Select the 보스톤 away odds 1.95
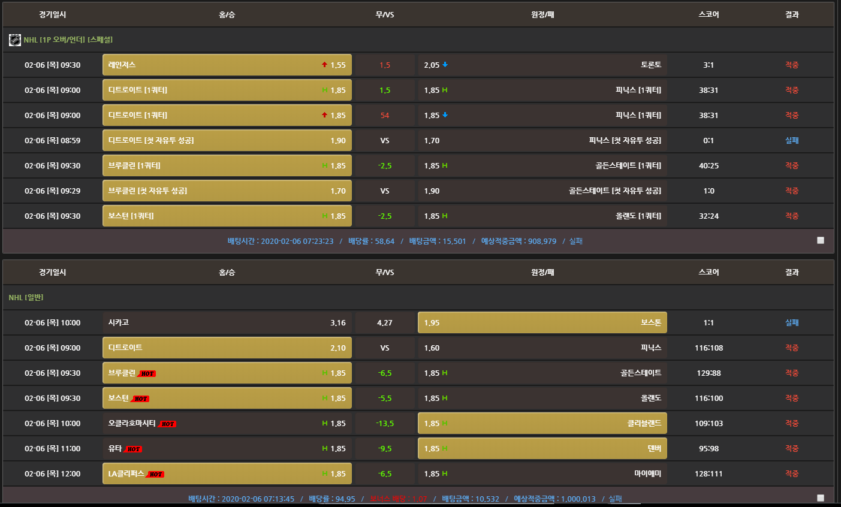841x507 pixels. tap(542, 322)
